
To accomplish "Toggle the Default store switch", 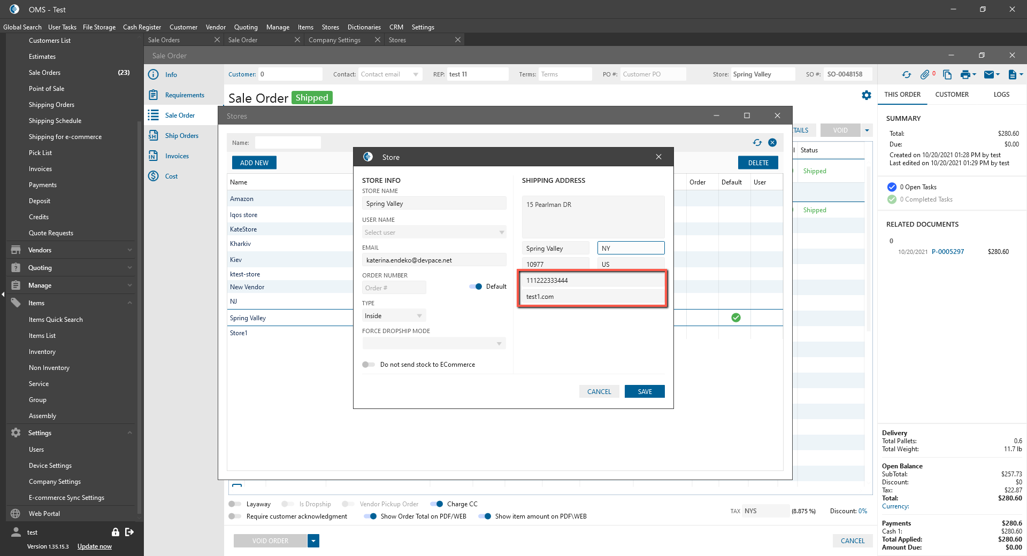I will click(476, 287).
